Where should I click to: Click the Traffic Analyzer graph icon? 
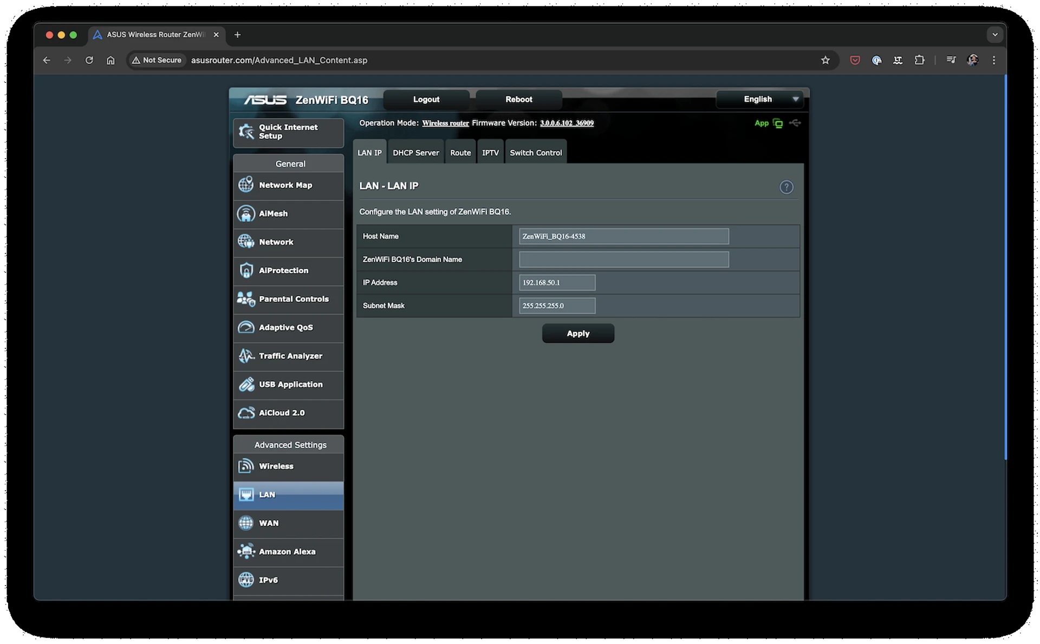[x=246, y=356]
